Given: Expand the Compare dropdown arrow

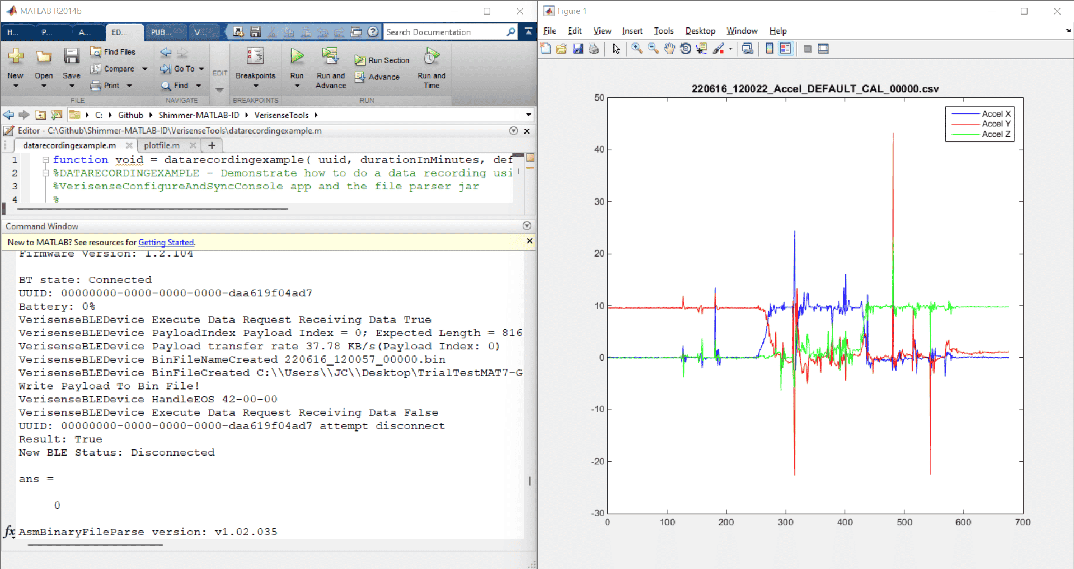Looking at the screenshot, I should (x=144, y=69).
